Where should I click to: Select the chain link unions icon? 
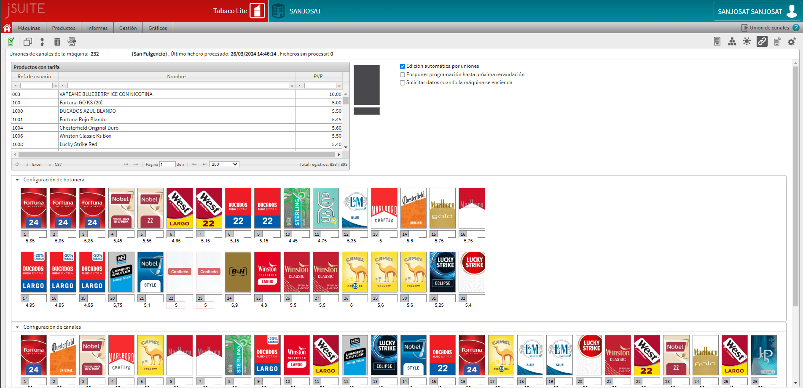pyautogui.click(x=762, y=41)
